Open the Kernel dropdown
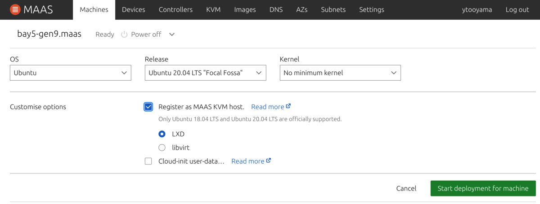The height and width of the screenshot is (204, 540). [340, 73]
